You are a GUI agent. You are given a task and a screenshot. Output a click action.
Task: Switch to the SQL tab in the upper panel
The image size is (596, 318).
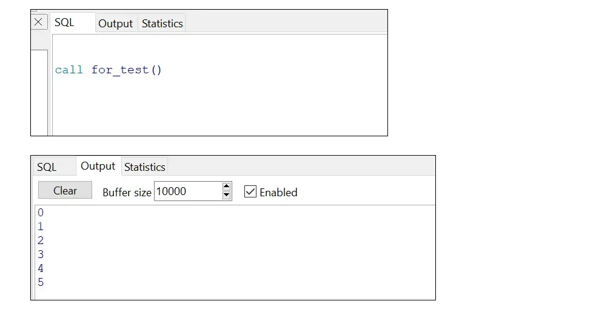[x=64, y=22]
